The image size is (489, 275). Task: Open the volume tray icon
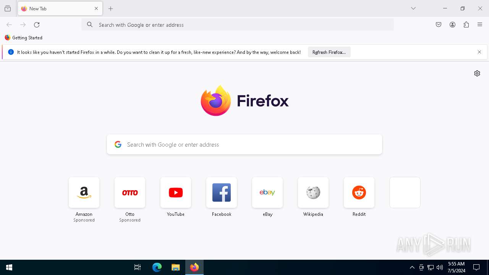(x=440, y=267)
